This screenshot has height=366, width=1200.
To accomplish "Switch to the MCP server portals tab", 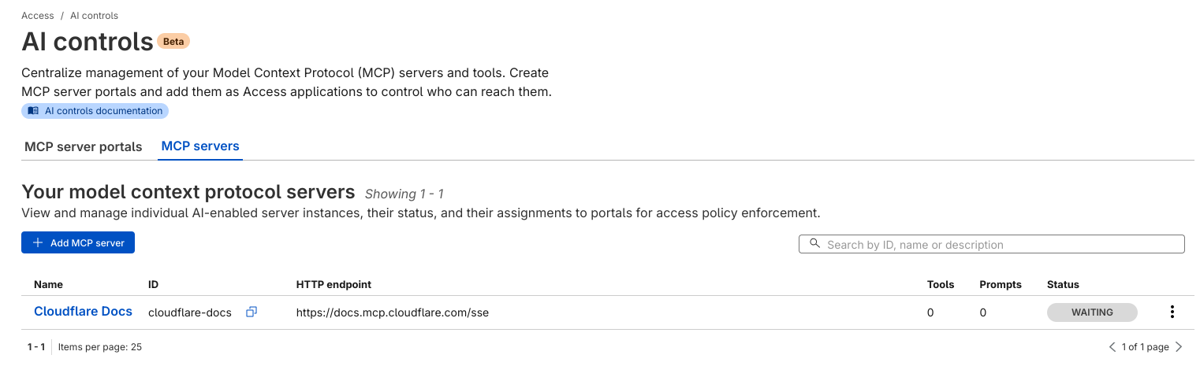I will click(x=84, y=147).
